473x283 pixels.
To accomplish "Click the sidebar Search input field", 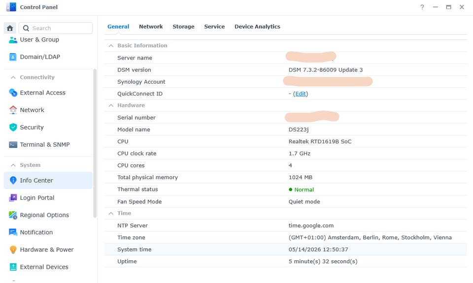I will coord(56,28).
